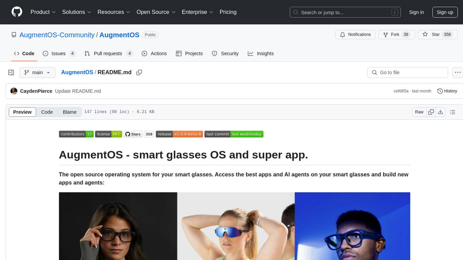The width and height of the screenshot is (463, 260).
Task: Click the repository icon beside AugmentOS-Community
Action: (x=14, y=35)
